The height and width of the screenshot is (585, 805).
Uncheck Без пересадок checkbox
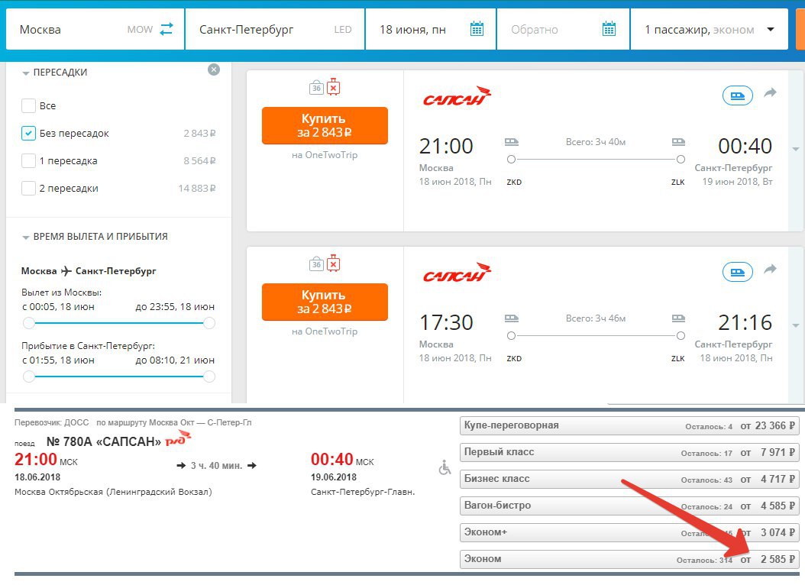coord(28,134)
